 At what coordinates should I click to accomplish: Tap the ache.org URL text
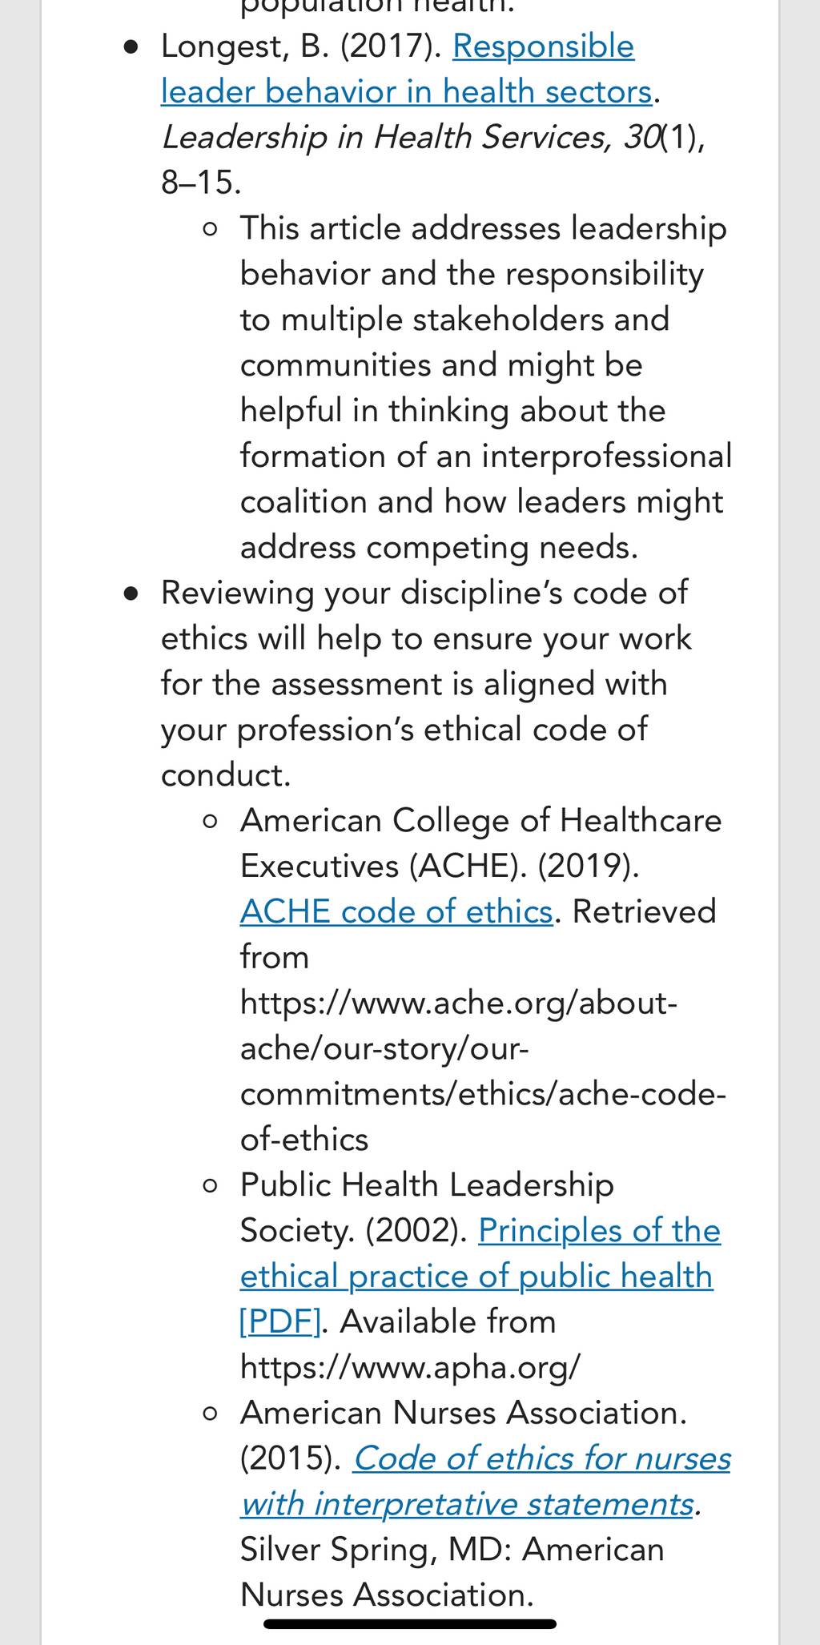click(x=483, y=1071)
